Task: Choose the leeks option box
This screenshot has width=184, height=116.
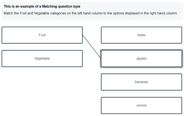Action: 141,35
